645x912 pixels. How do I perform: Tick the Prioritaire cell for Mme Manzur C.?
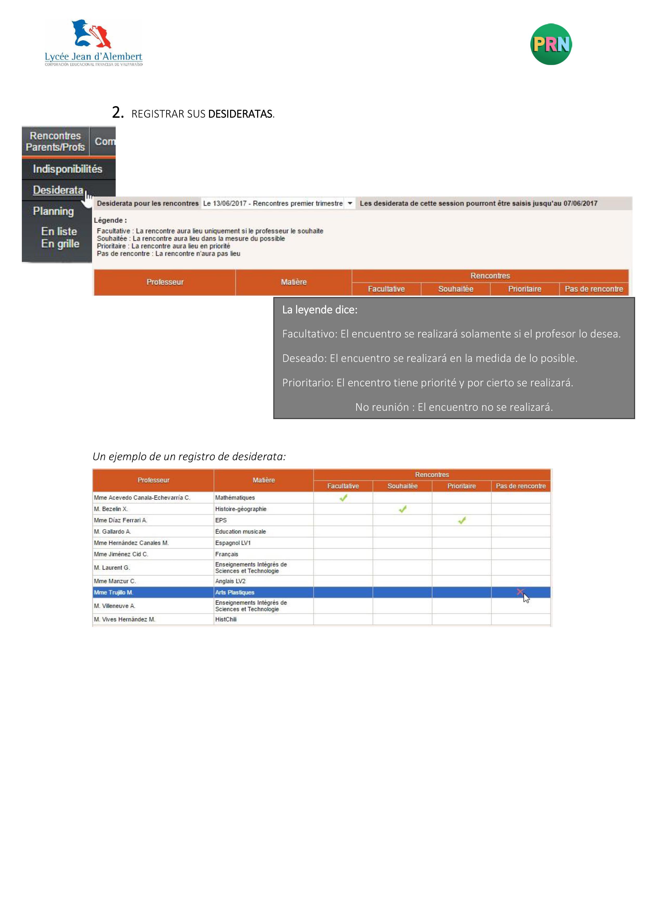[x=461, y=581]
